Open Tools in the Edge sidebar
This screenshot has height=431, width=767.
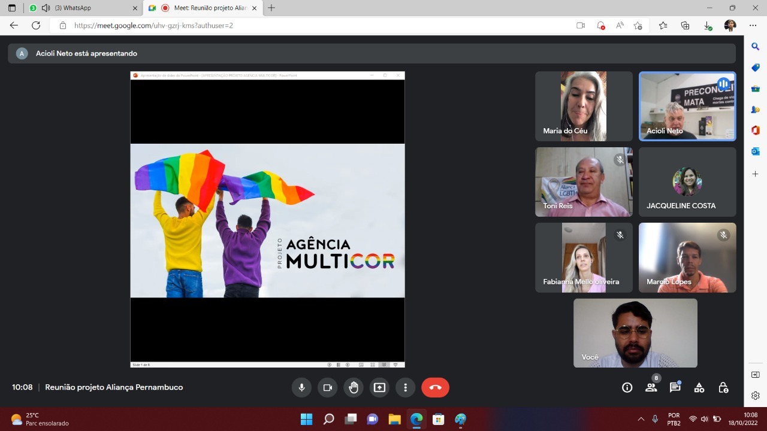coord(756,89)
